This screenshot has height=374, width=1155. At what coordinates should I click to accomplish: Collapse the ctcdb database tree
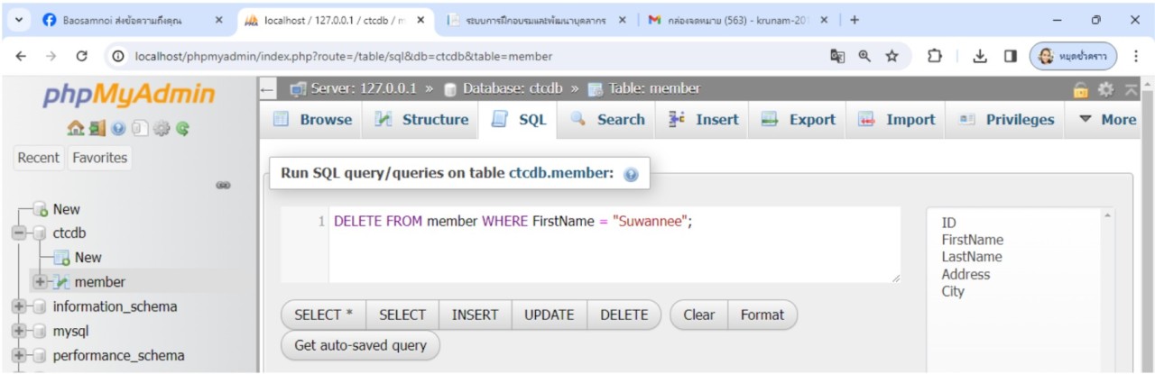pos(19,233)
